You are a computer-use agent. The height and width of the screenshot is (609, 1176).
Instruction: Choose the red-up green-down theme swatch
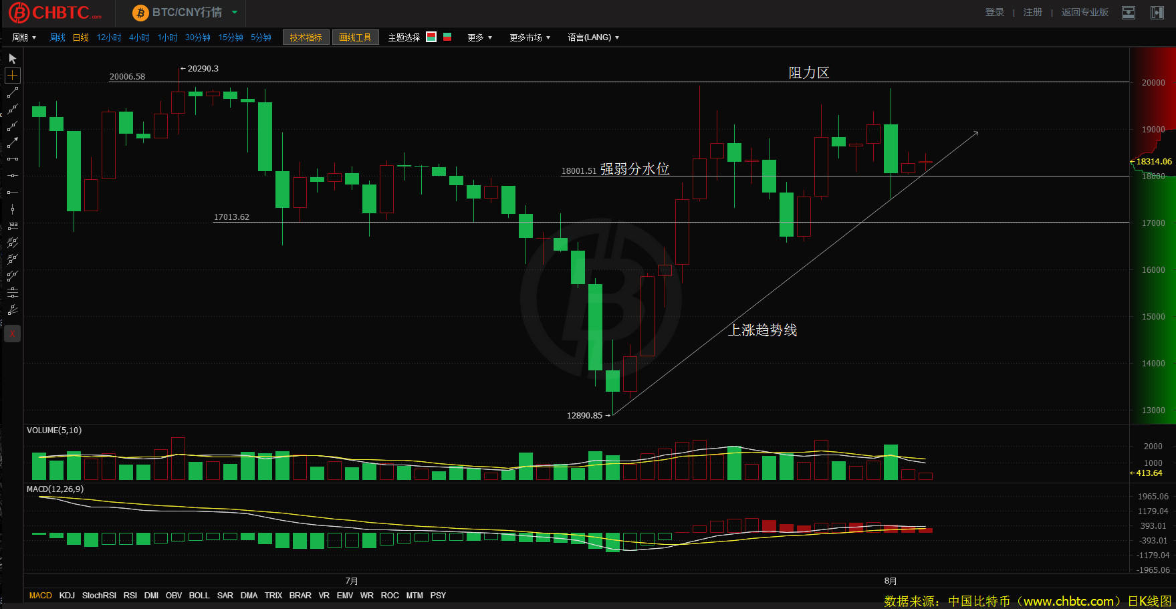click(431, 37)
